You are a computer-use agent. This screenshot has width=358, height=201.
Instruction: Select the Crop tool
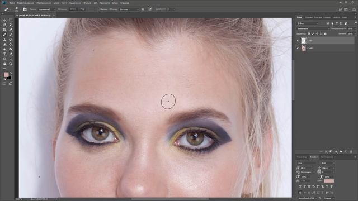click(4, 30)
